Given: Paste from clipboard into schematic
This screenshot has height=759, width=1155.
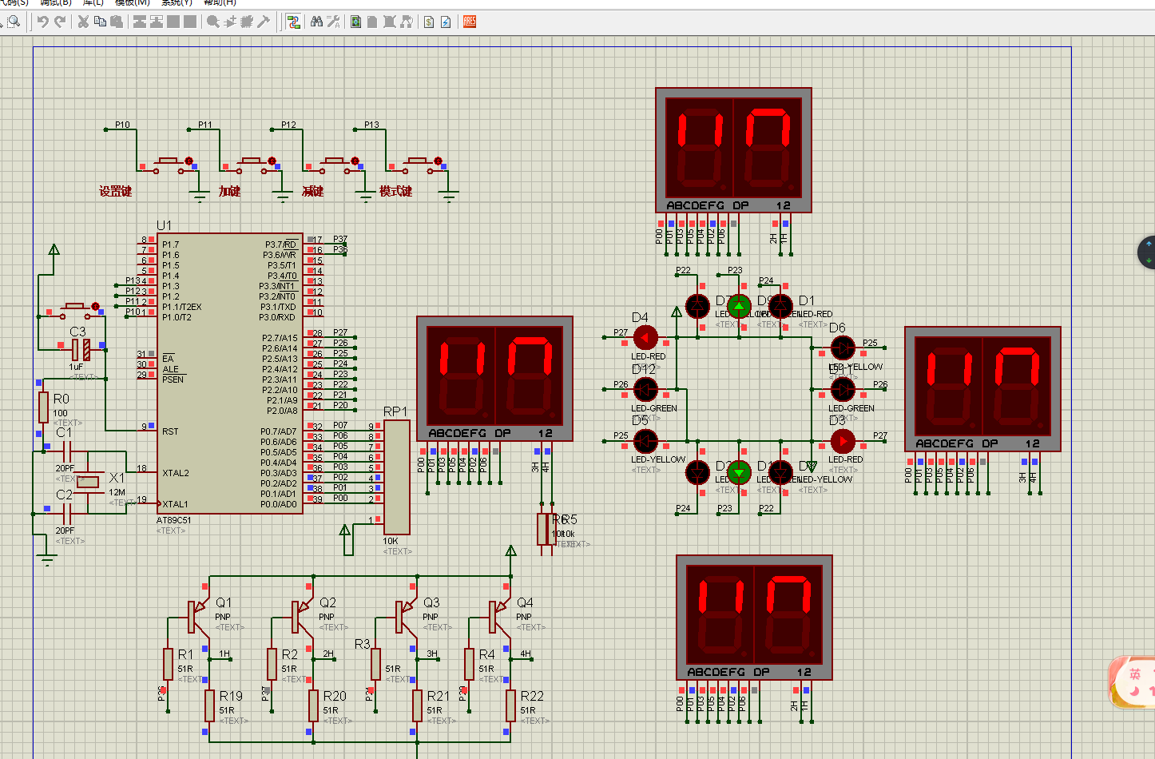Looking at the screenshot, I should 117,22.
